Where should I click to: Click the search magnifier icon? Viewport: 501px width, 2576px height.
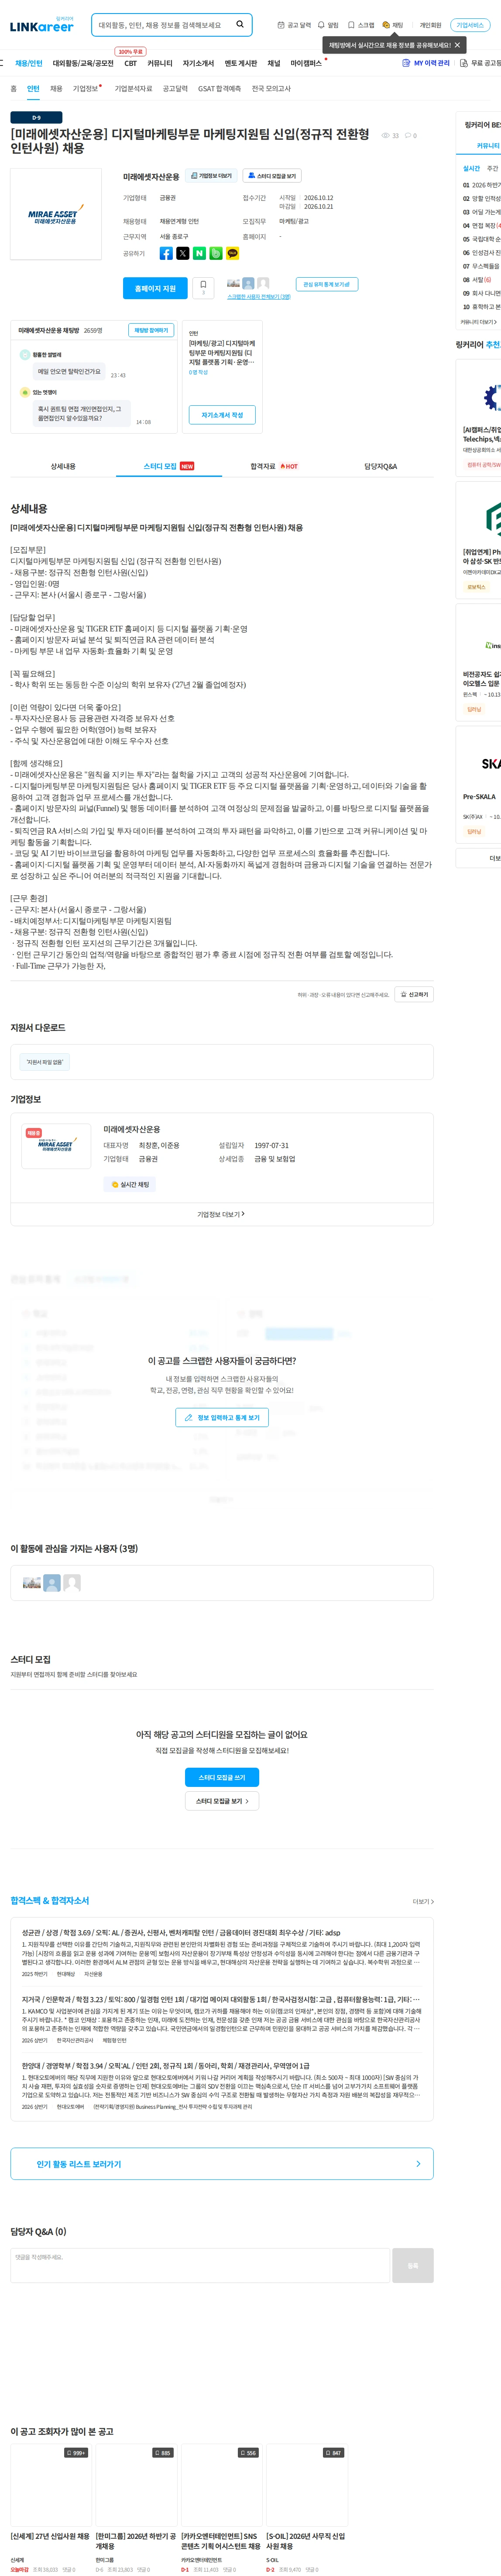click(240, 24)
